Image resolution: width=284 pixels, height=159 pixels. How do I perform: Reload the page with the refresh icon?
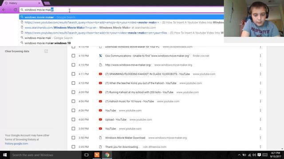pyautogui.click(x=15, y=10)
